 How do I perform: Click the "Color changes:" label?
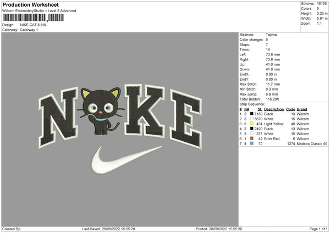(251, 40)
